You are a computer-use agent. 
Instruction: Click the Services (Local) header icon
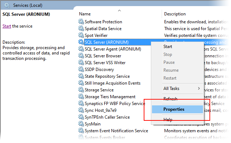click(x=7, y=5)
